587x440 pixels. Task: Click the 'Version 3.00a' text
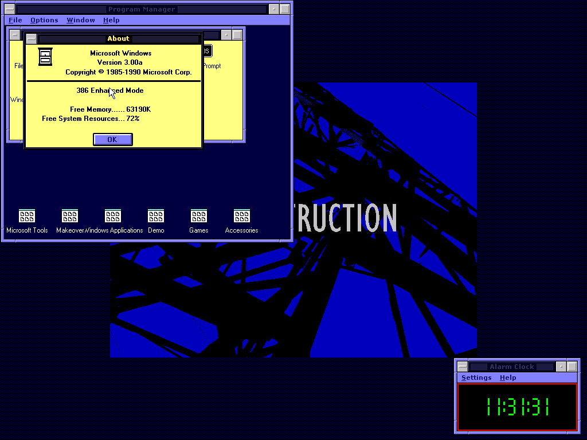click(x=120, y=62)
